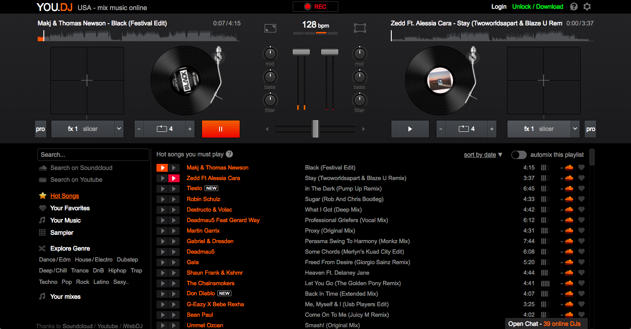Image resolution: width=631 pixels, height=329 pixels.
Task: Click the help icon beside 'Hot songs you must play'
Action: pos(229,154)
